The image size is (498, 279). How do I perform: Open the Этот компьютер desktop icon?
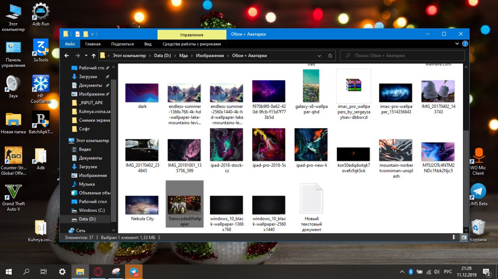[x=13, y=17]
